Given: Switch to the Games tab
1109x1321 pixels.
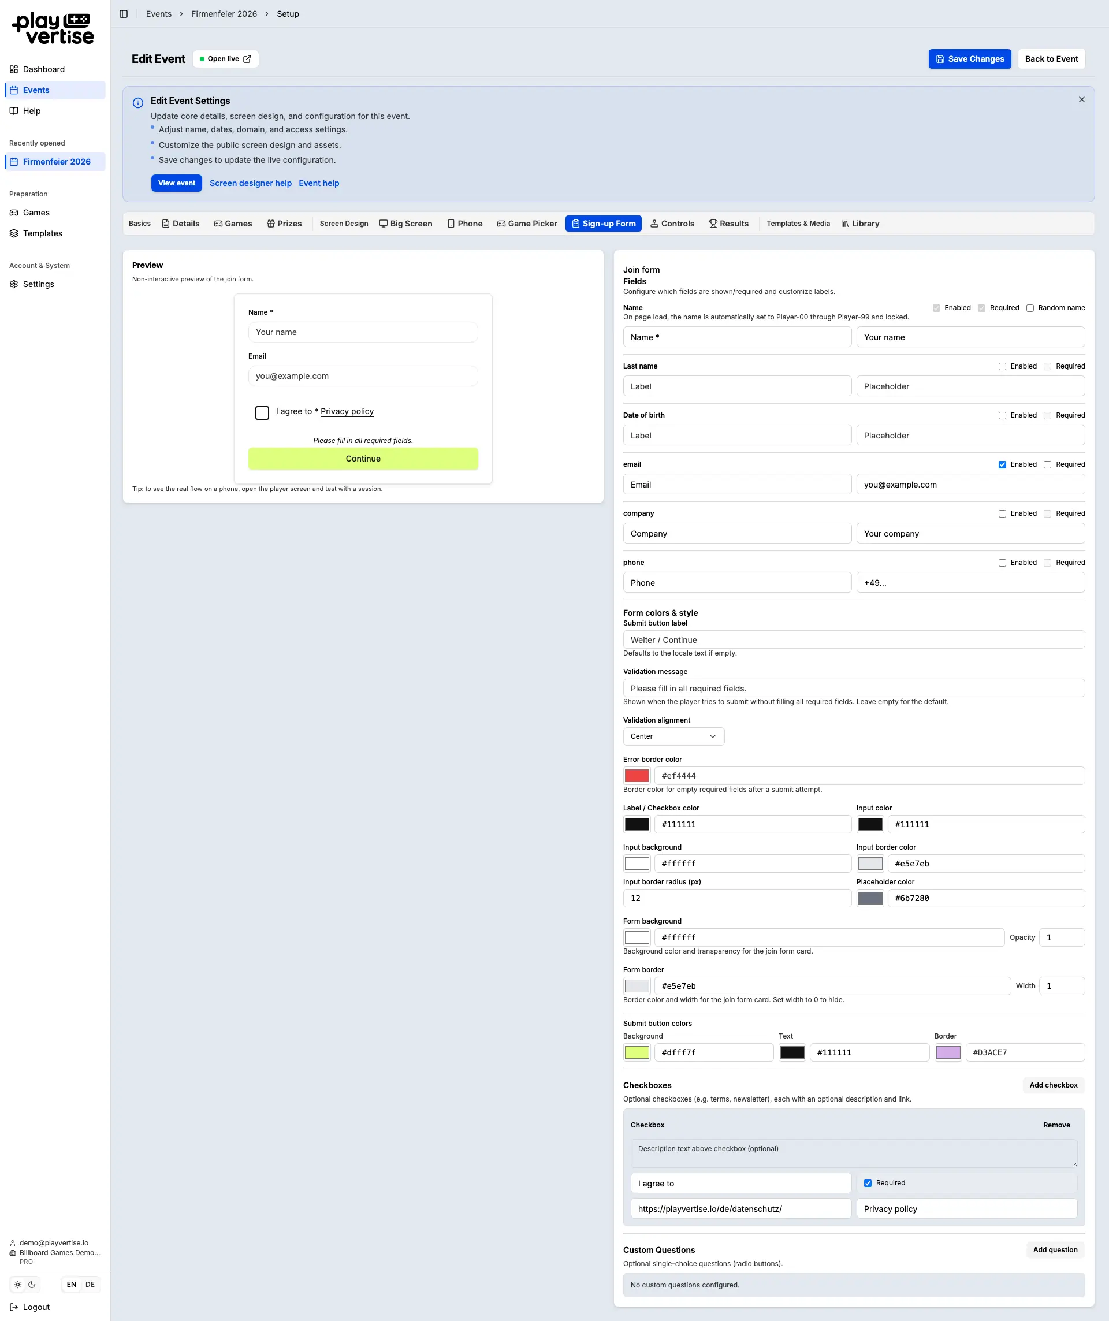Looking at the screenshot, I should pos(233,224).
